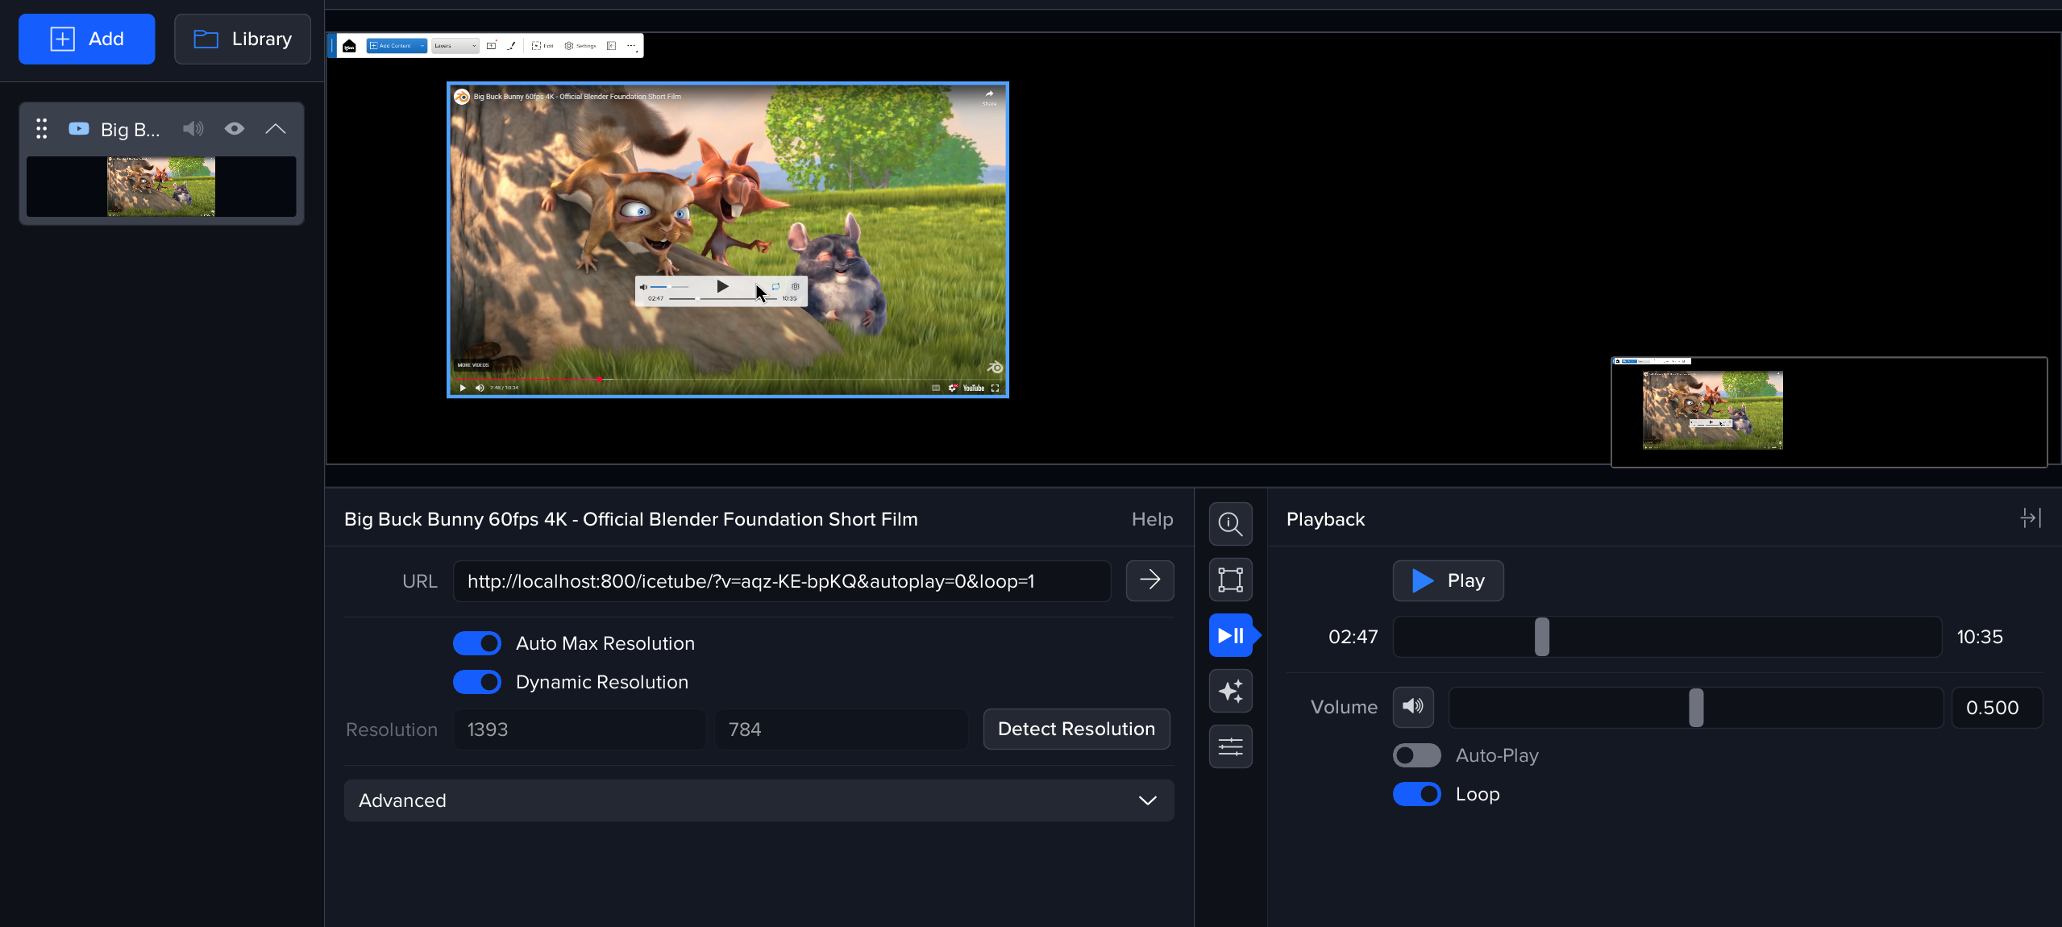2062x927 pixels.
Task: Click the URL input field
Action: (x=780, y=581)
